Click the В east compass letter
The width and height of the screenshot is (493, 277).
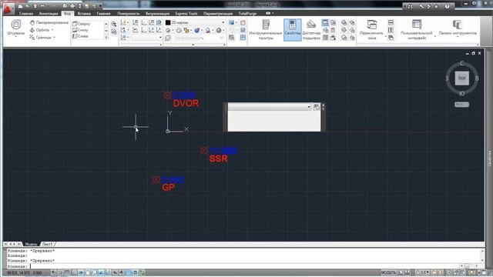[x=477, y=78]
